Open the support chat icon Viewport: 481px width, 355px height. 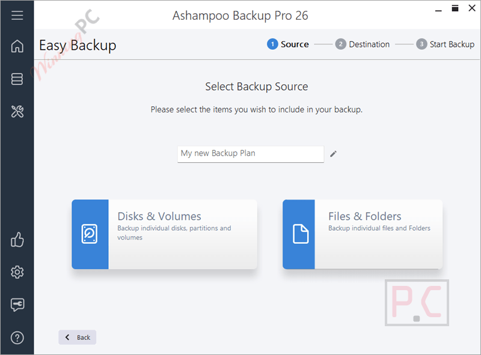[17, 305]
